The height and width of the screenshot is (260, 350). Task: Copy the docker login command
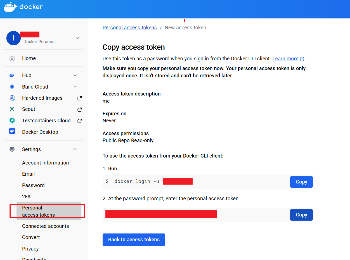301,182
